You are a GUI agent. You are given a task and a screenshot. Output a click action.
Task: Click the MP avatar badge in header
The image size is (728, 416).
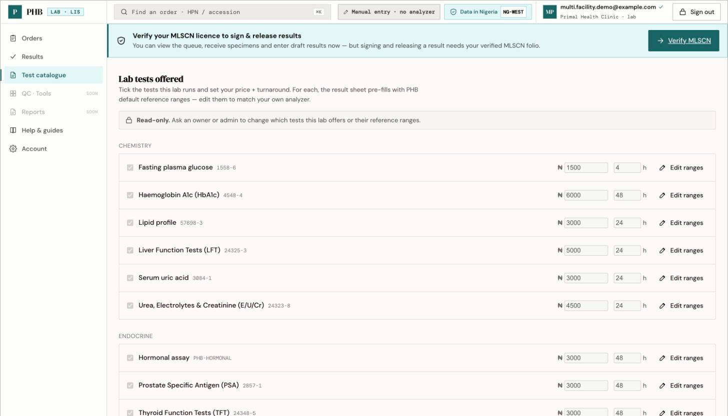point(550,12)
